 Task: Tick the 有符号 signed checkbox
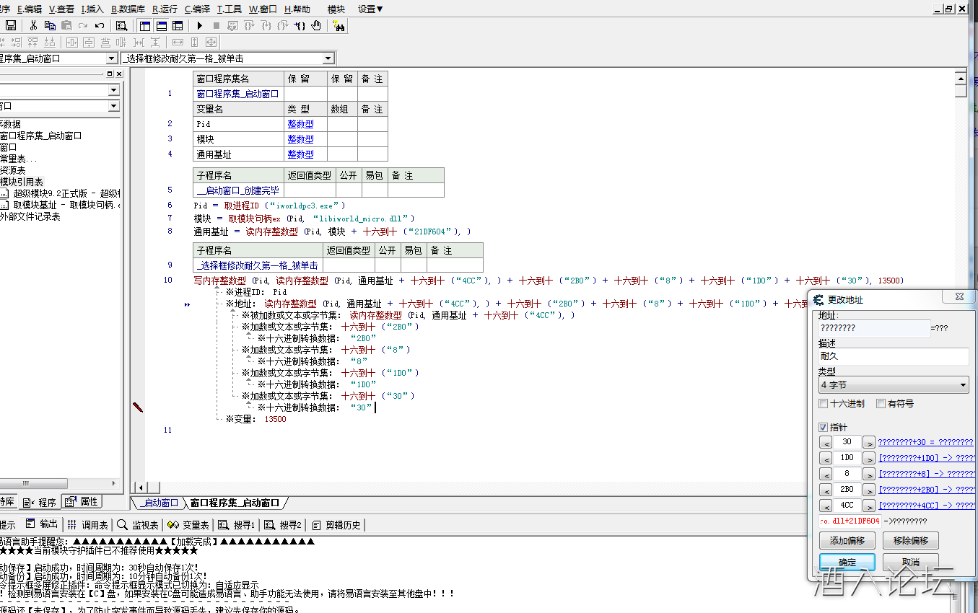point(881,404)
